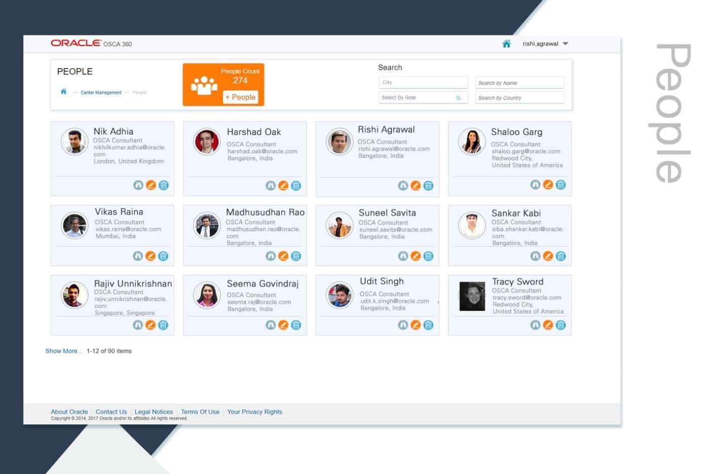
Task: Edit Vikas Raina using the pencil icon
Action: (x=150, y=256)
